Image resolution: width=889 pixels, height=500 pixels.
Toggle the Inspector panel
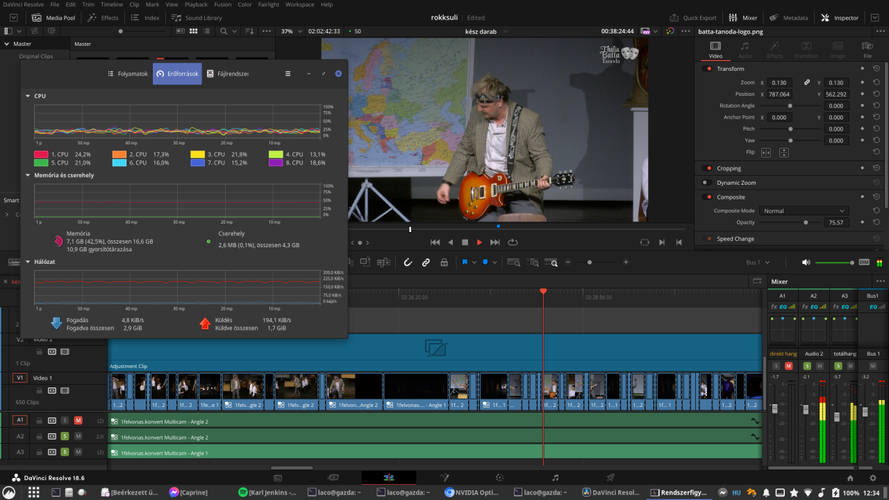[x=840, y=17]
